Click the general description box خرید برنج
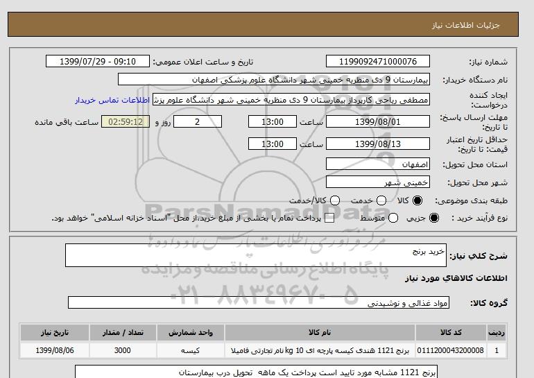Image resolution: width=534 pixels, height=378 pixels. tap(256, 255)
